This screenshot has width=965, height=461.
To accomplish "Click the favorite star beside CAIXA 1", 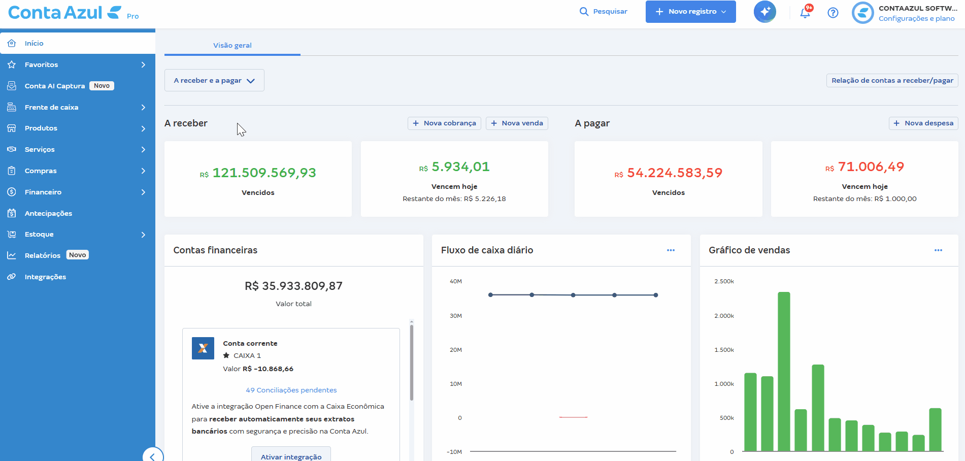I will click(226, 355).
